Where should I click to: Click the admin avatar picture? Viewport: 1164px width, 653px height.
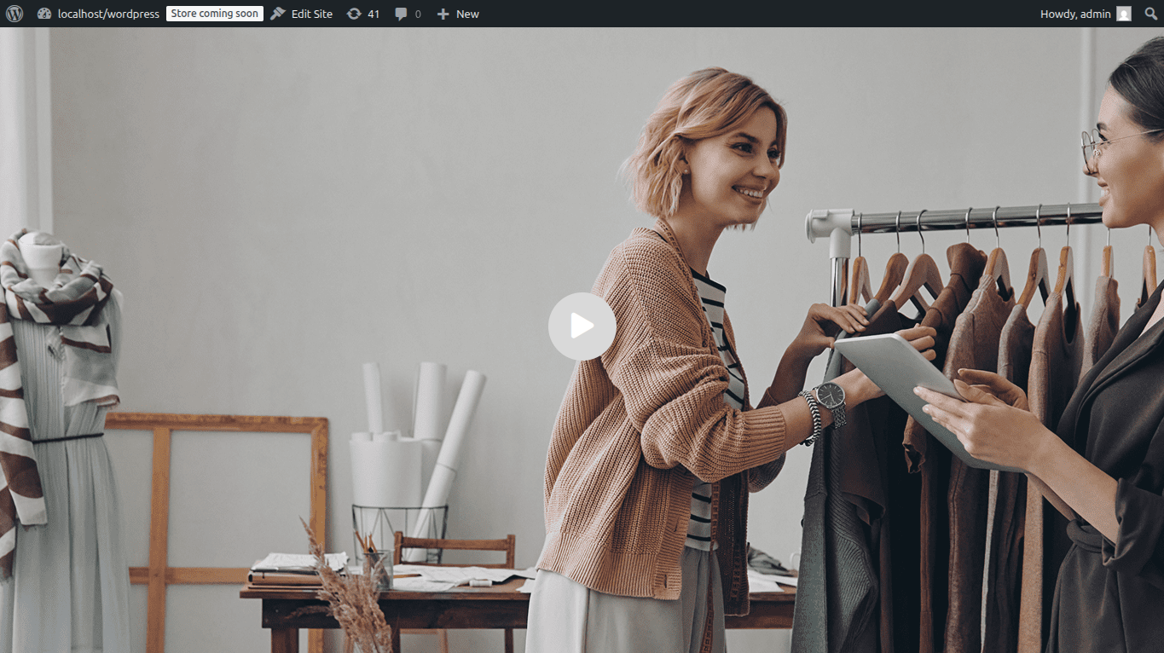click(x=1124, y=14)
